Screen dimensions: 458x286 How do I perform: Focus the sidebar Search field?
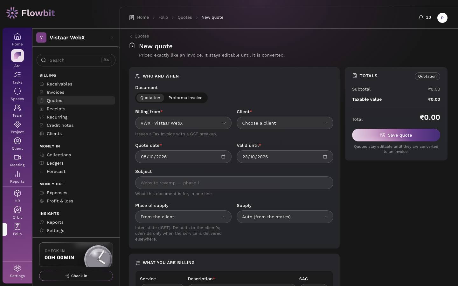pos(76,60)
